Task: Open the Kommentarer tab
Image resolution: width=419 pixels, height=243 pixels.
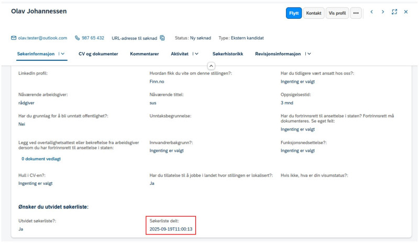Action: (x=145, y=54)
